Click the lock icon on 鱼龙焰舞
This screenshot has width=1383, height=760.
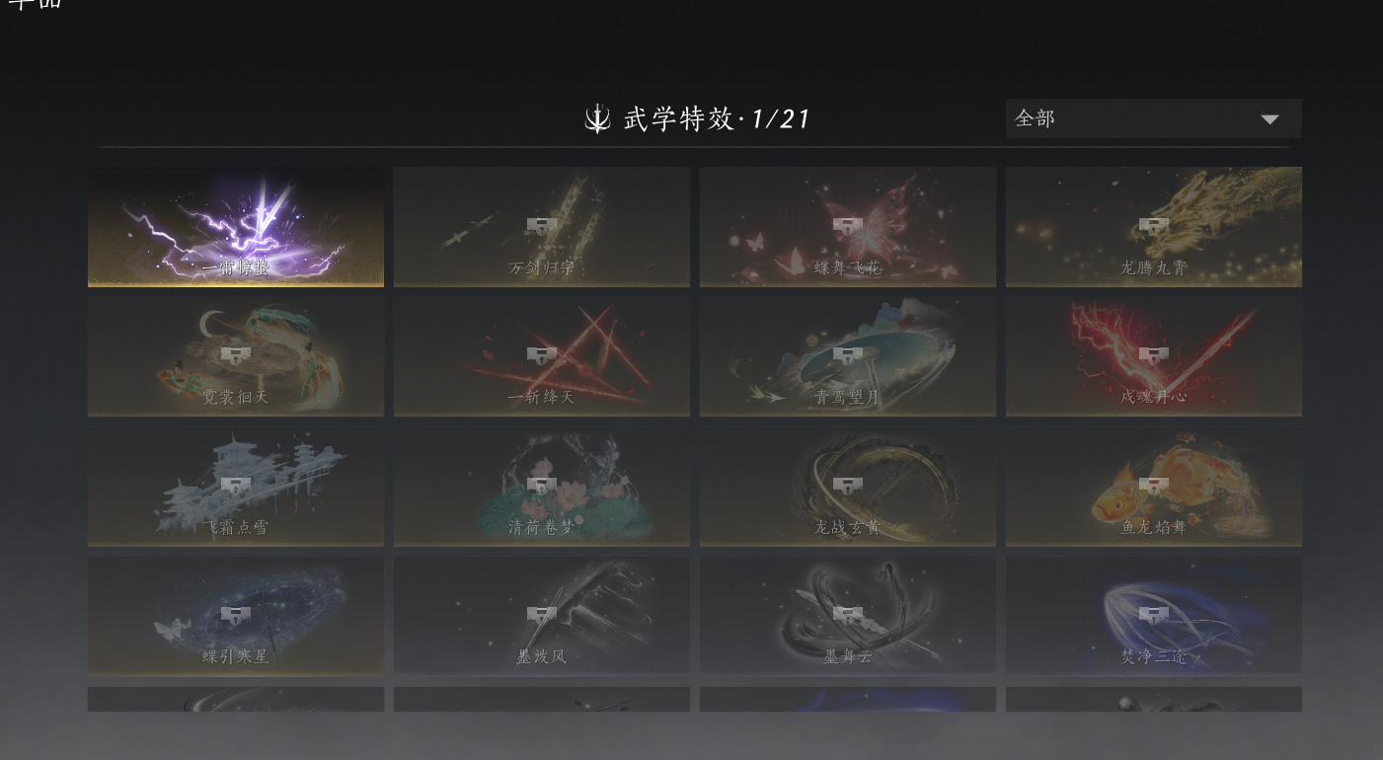click(x=1153, y=486)
